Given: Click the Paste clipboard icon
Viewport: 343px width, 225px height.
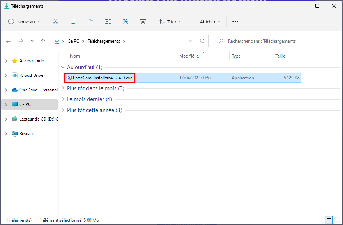Looking at the screenshot, I should 90,21.
